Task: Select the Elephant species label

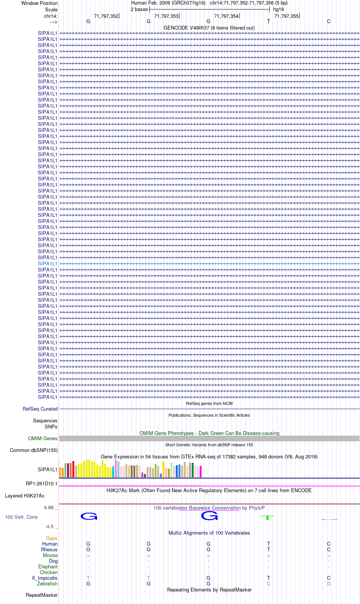Action: (48, 566)
